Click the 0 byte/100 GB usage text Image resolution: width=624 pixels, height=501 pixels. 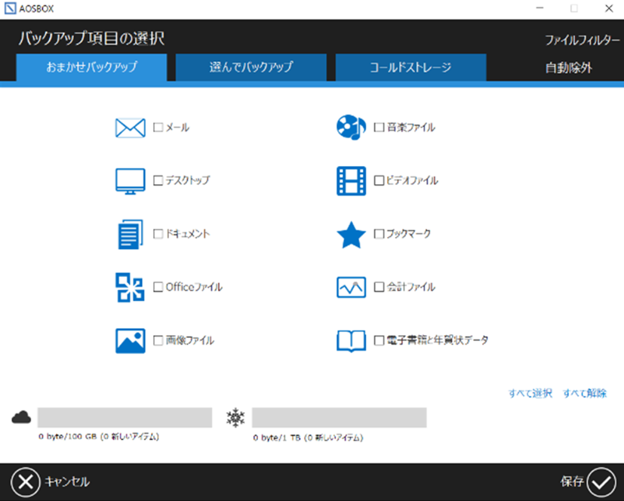click(99, 437)
